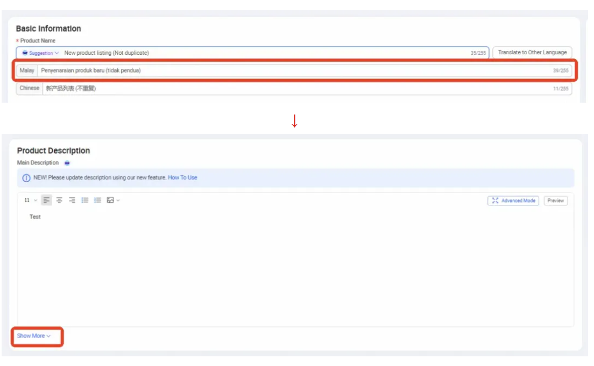Click the Chinese language label

[x=29, y=88]
